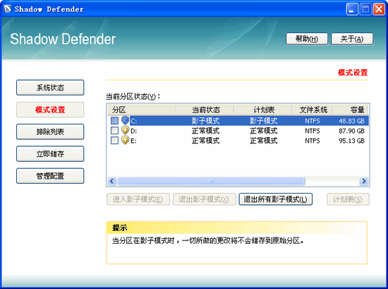
Task: Click the yellow shield icon for drive E:
Action: click(x=125, y=141)
